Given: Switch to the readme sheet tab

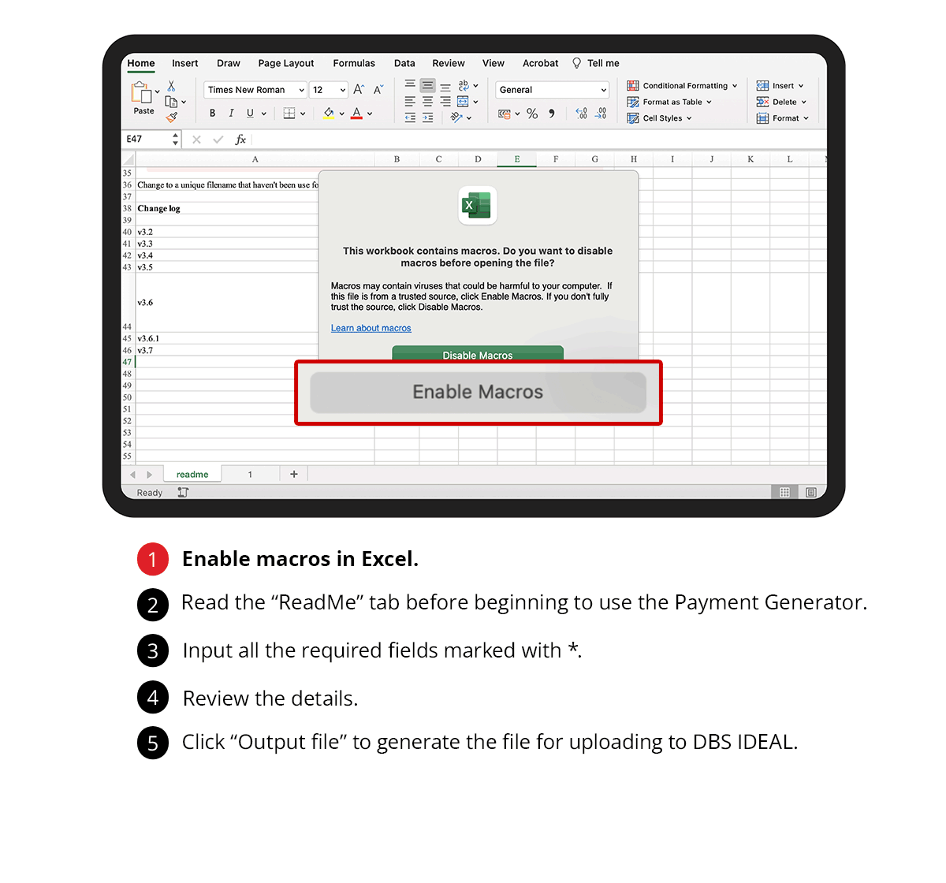Looking at the screenshot, I should (x=192, y=475).
